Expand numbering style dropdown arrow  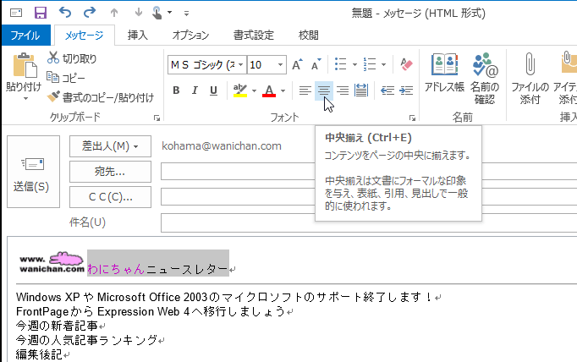coord(383,65)
